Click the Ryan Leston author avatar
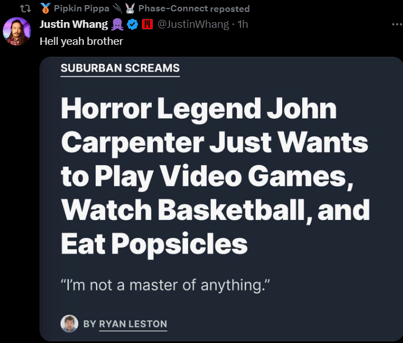The width and height of the screenshot is (403, 343). point(69,324)
